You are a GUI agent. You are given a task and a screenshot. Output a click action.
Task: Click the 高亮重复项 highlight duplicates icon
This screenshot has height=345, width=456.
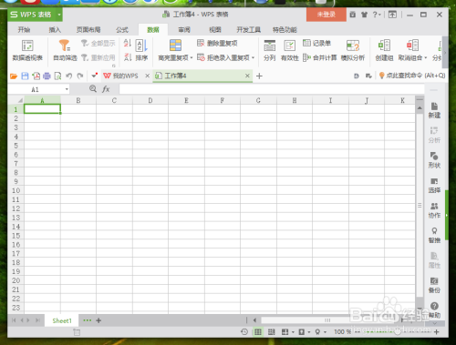coord(175,46)
